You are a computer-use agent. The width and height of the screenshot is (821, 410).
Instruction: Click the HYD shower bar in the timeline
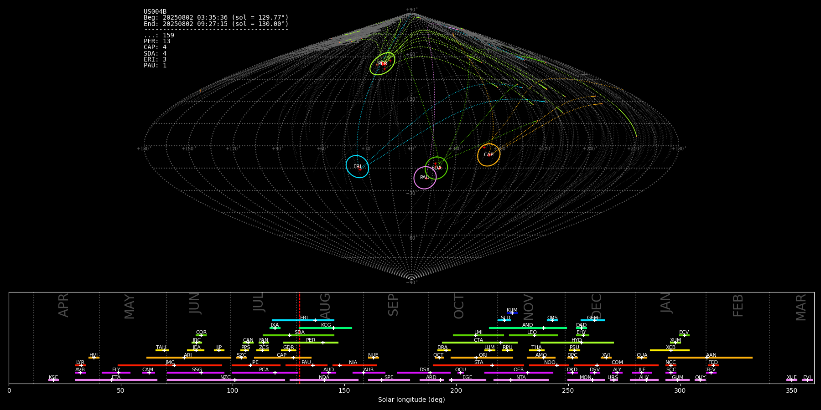click(x=577, y=343)
